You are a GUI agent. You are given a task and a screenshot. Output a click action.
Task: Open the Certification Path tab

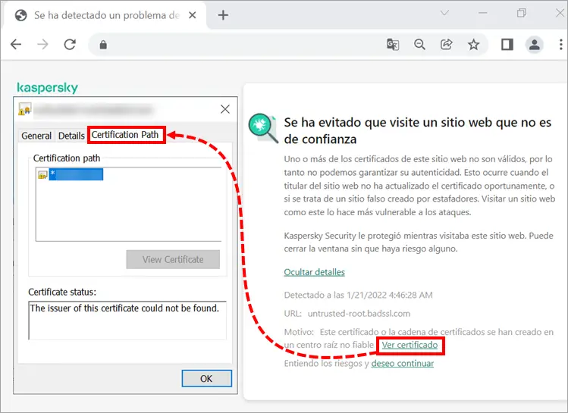pos(125,135)
